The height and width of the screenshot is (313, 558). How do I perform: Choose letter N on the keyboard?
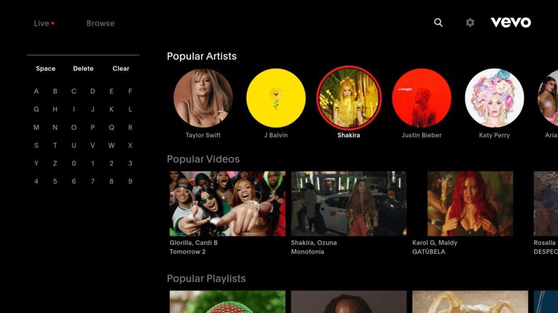55,128
